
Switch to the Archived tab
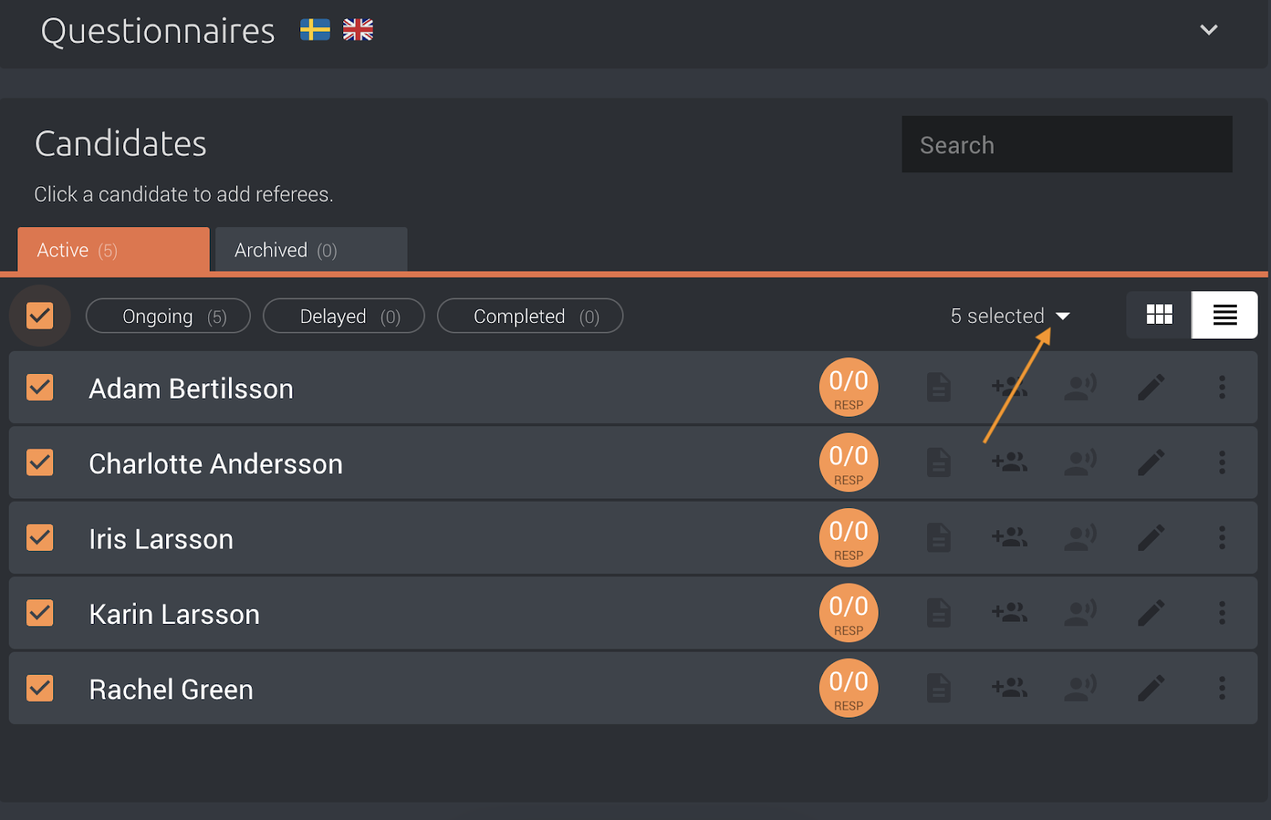tap(311, 250)
